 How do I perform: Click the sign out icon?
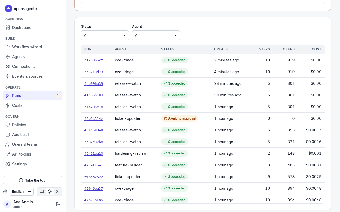tap(58, 204)
